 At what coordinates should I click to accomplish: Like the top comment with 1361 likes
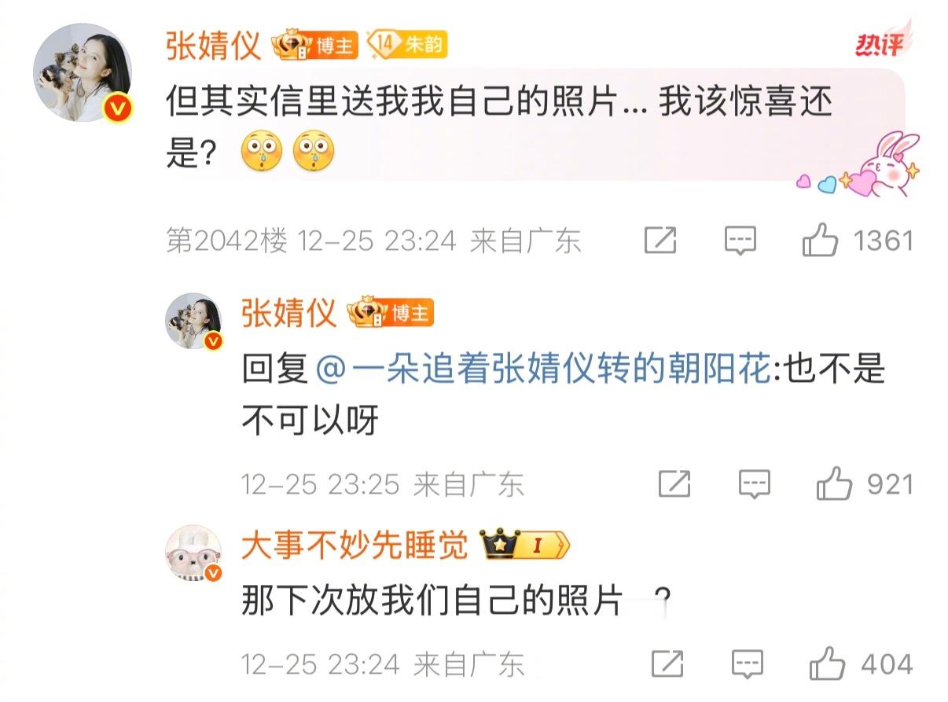819,241
